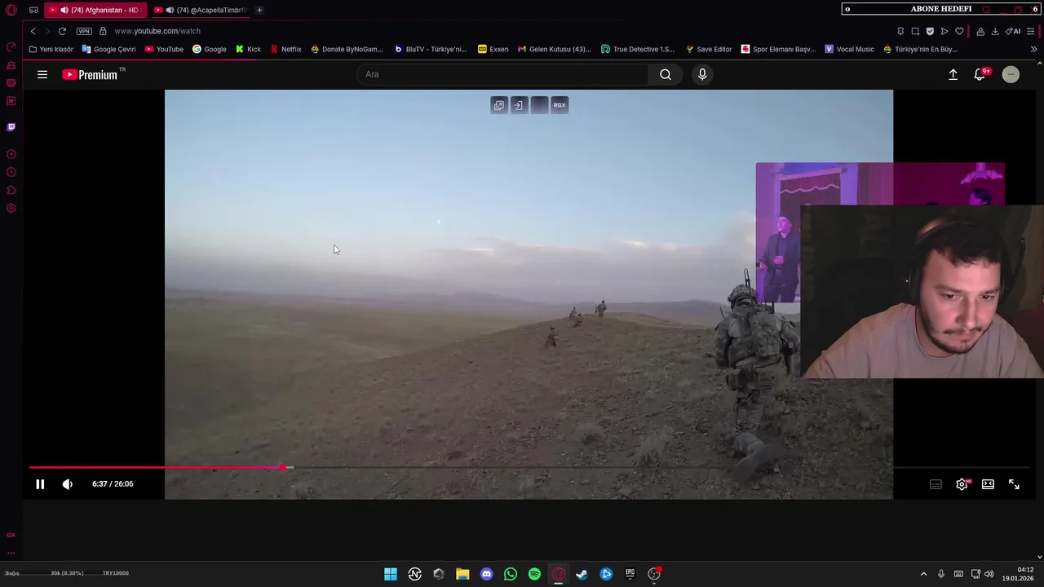Image resolution: width=1044 pixels, height=587 pixels.
Task: Switch to the @AcapellaTimbr tab
Action: (x=201, y=10)
